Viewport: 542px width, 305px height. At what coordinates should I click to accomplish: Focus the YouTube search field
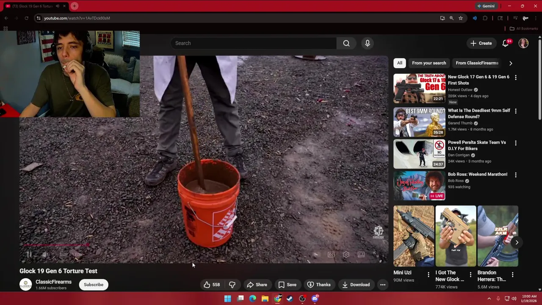click(254, 43)
